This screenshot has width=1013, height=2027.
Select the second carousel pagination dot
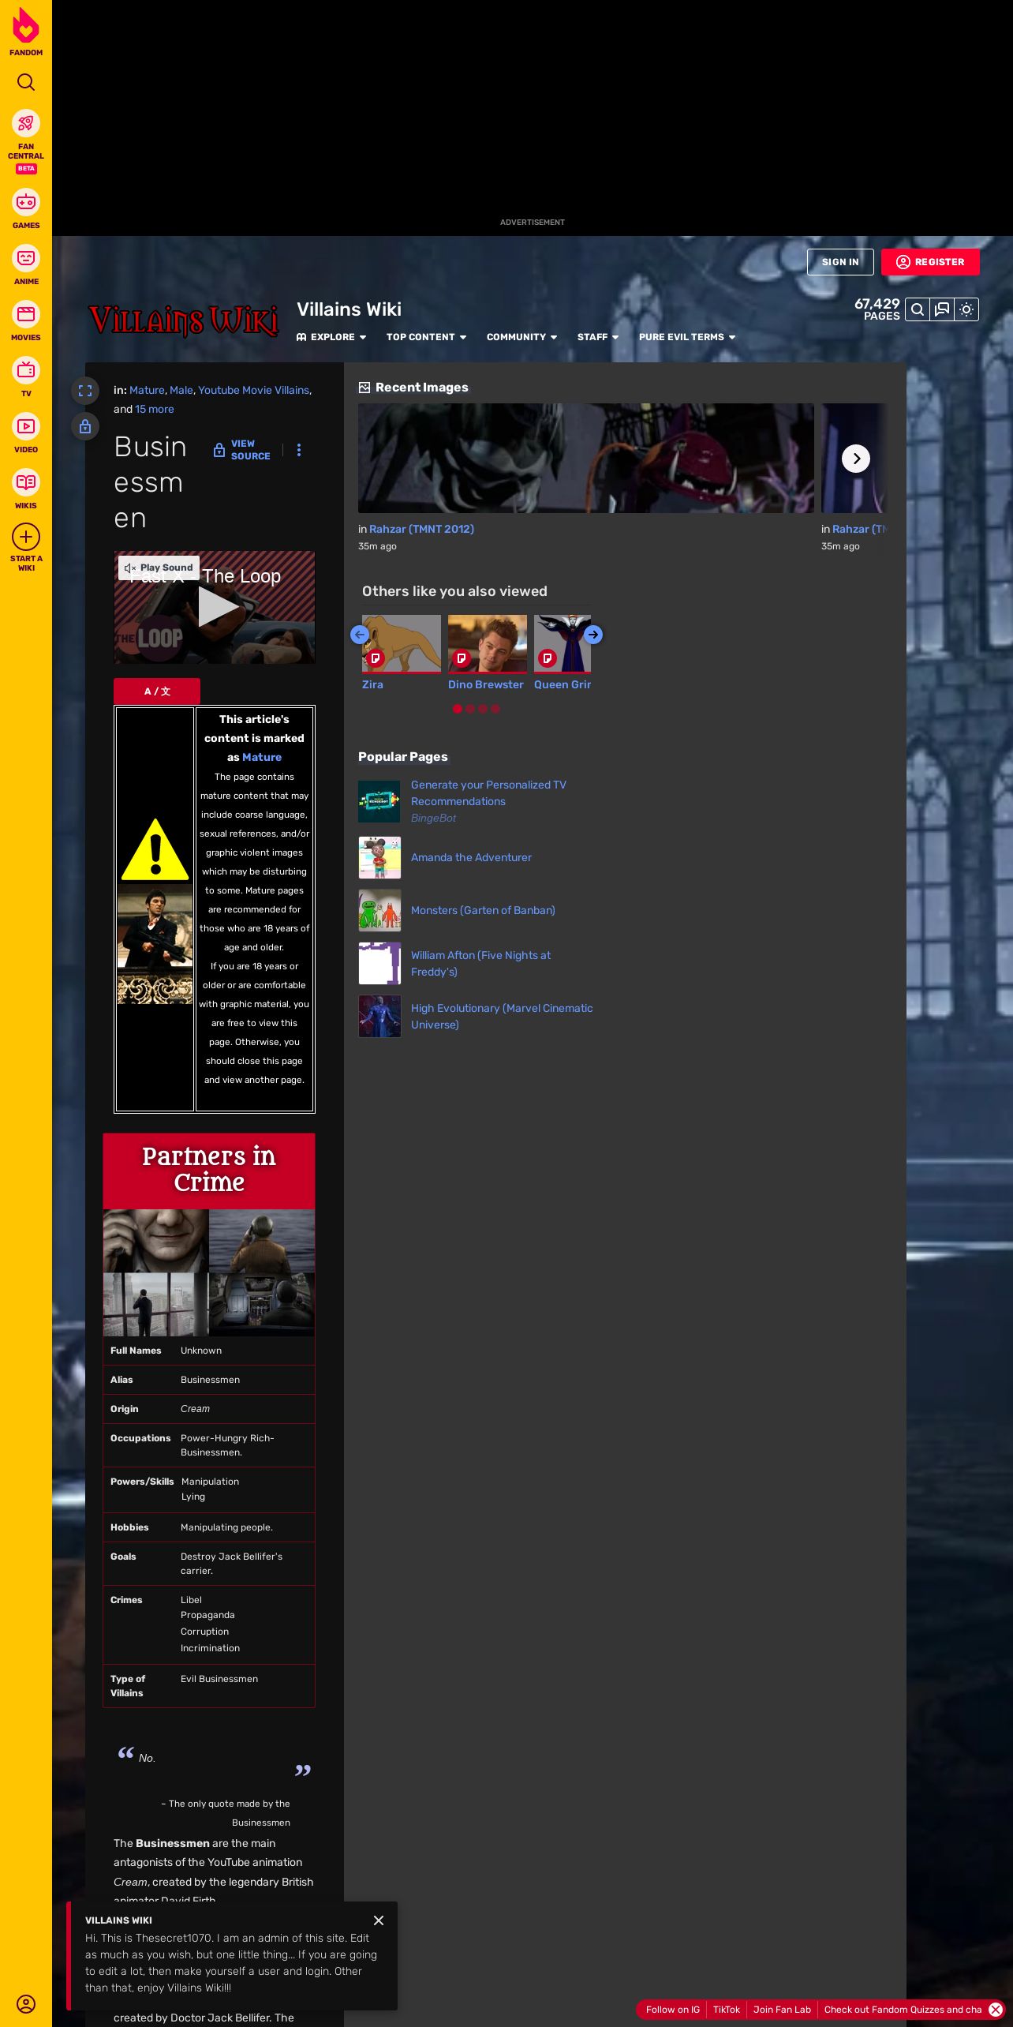(x=470, y=709)
